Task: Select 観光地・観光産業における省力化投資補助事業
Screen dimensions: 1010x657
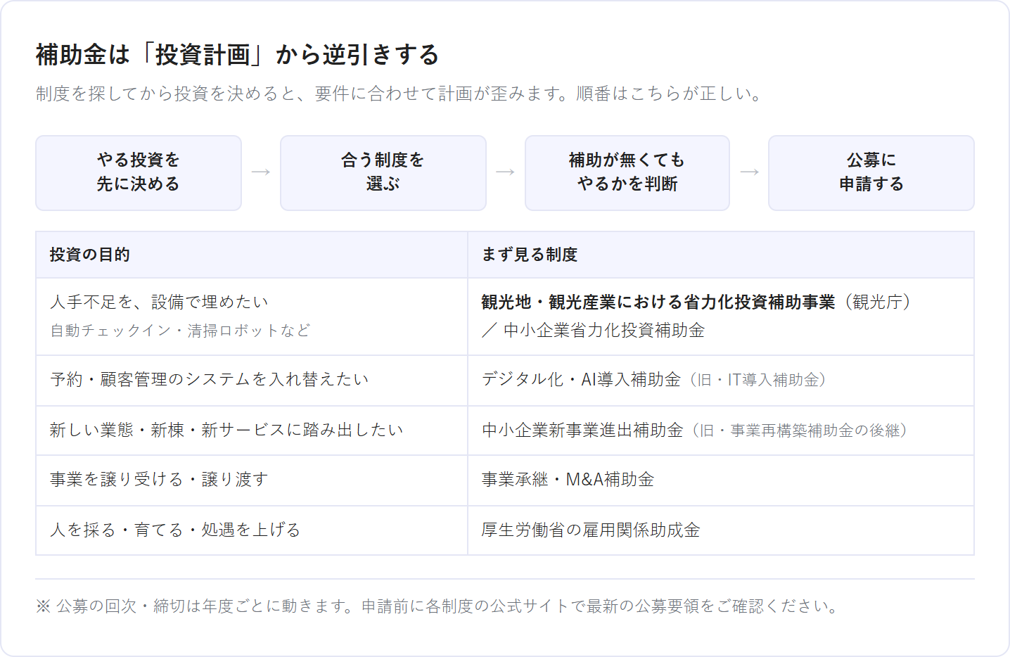Action: coord(658,302)
